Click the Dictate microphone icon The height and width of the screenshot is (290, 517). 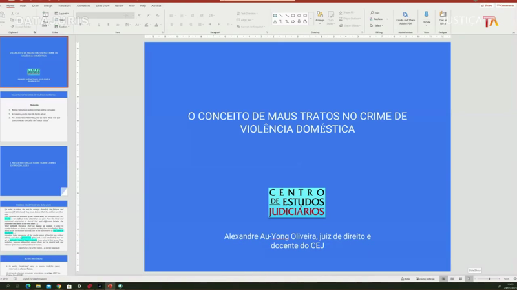(427, 17)
